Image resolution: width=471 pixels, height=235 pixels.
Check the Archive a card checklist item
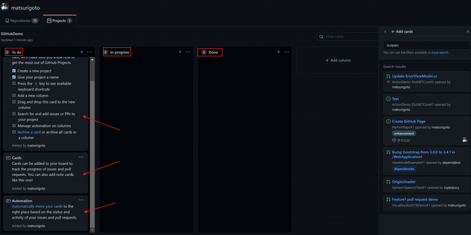(14, 132)
